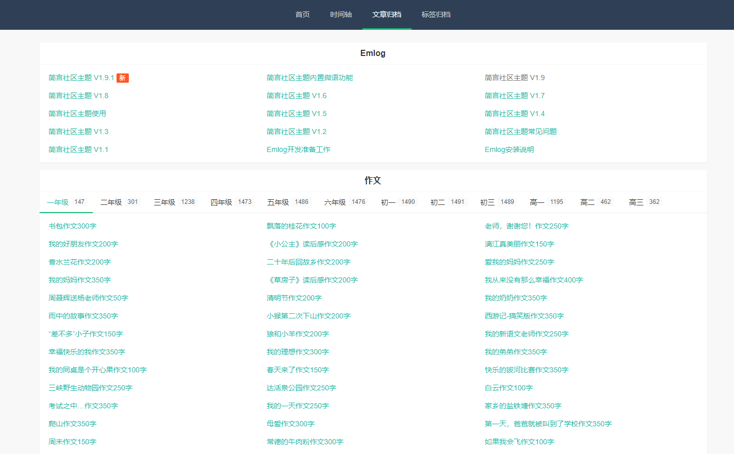This screenshot has height=454, width=734.
Task: Open the 初二 tab
Action: tap(448, 202)
